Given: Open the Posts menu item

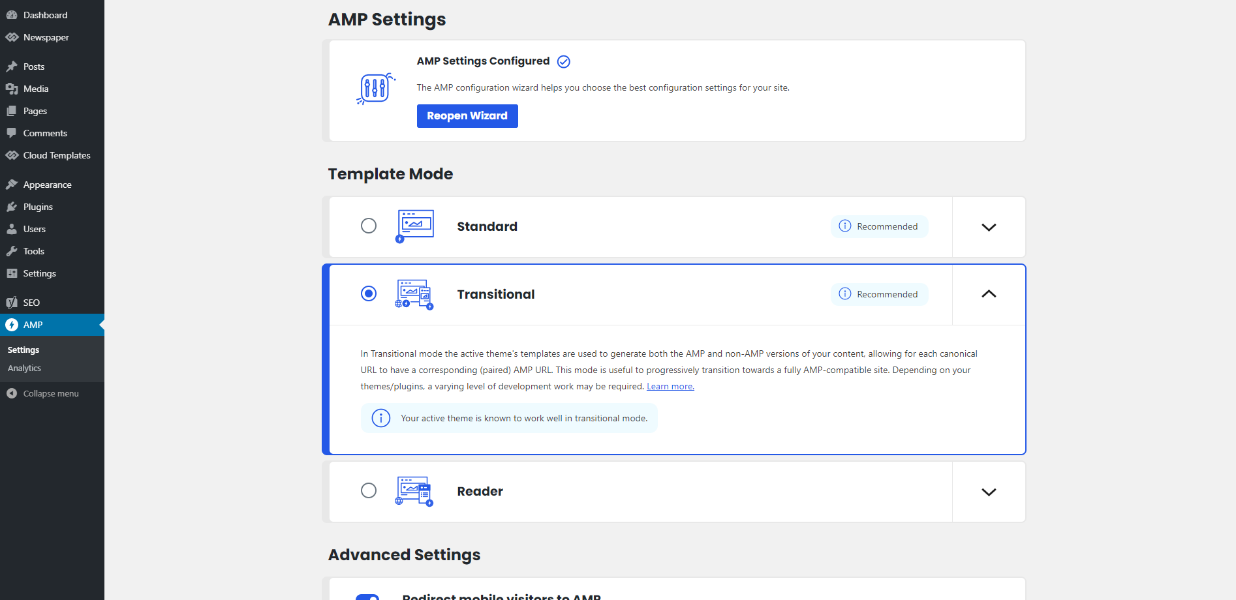Looking at the screenshot, I should tap(52, 67).
